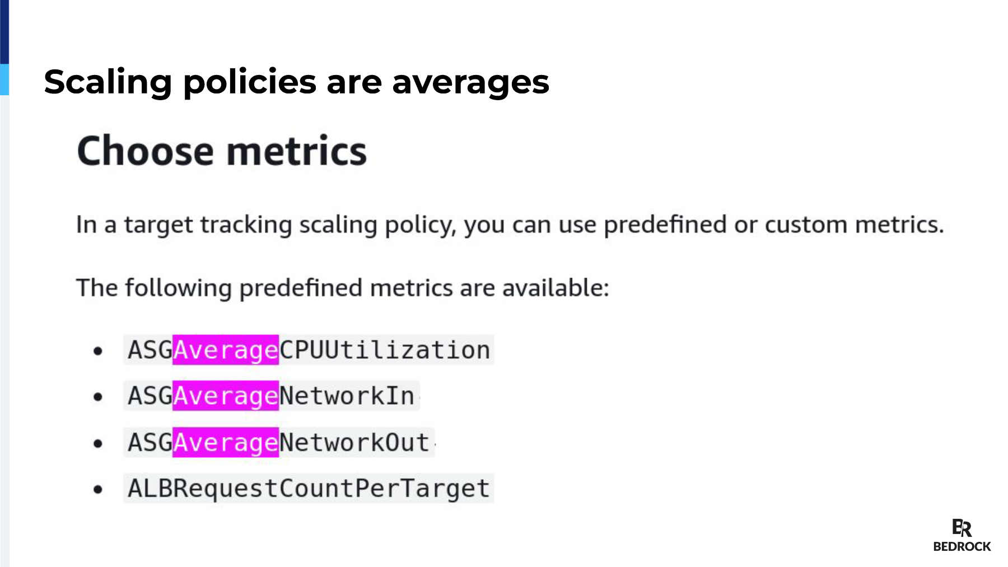The width and height of the screenshot is (1008, 567).
Task: Click the BEDROCK brand text
Action: tap(962, 546)
